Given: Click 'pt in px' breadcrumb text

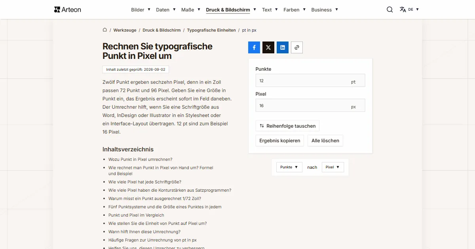Looking at the screenshot, I should click(249, 30).
